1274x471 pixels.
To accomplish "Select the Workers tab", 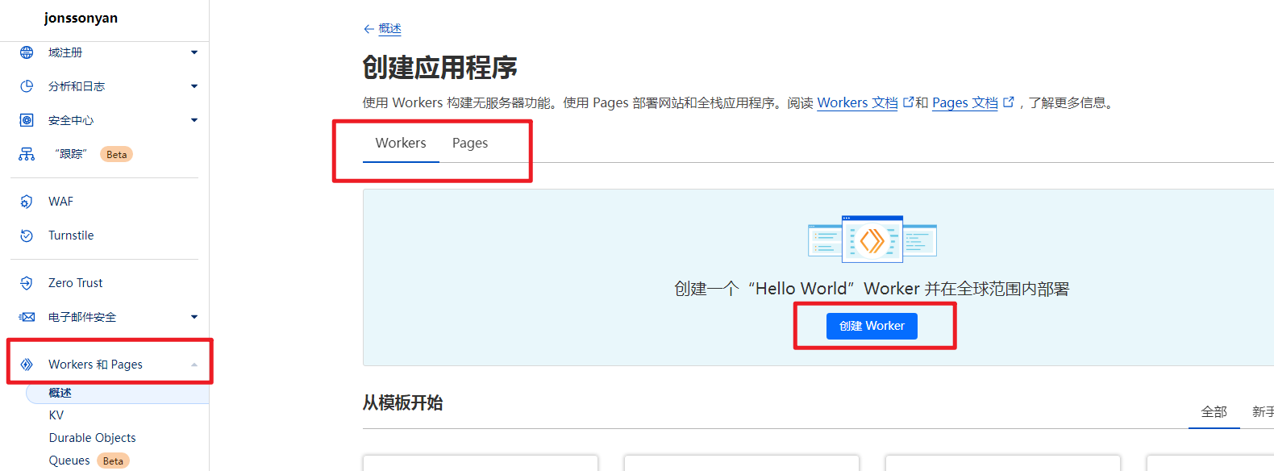I will click(x=401, y=144).
